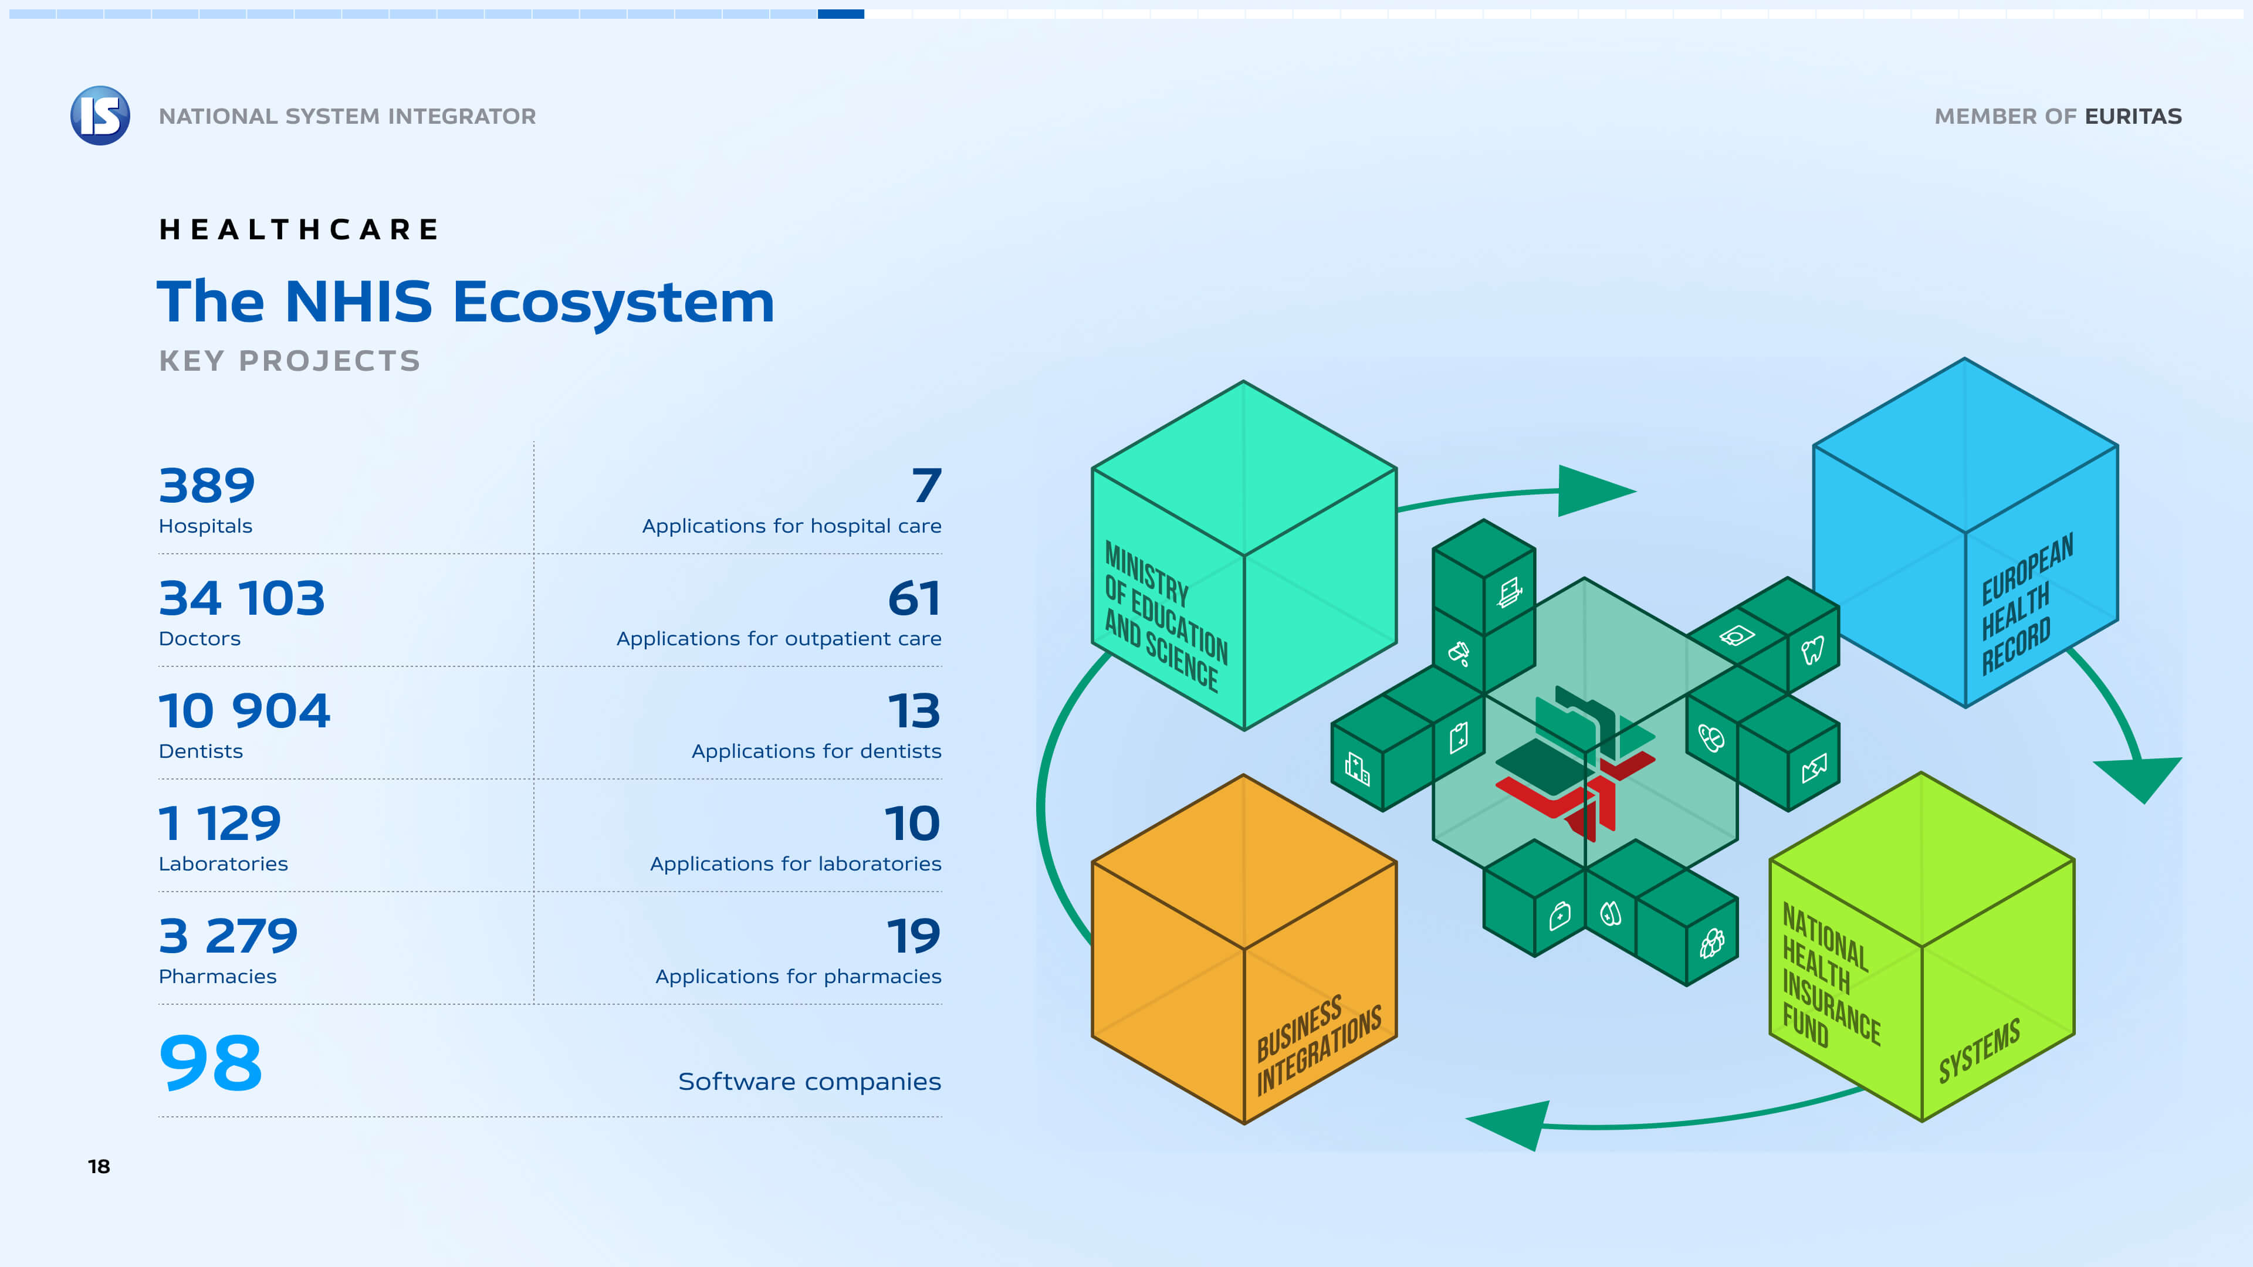Click the vaccination record syringe icon

(x=1510, y=593)
